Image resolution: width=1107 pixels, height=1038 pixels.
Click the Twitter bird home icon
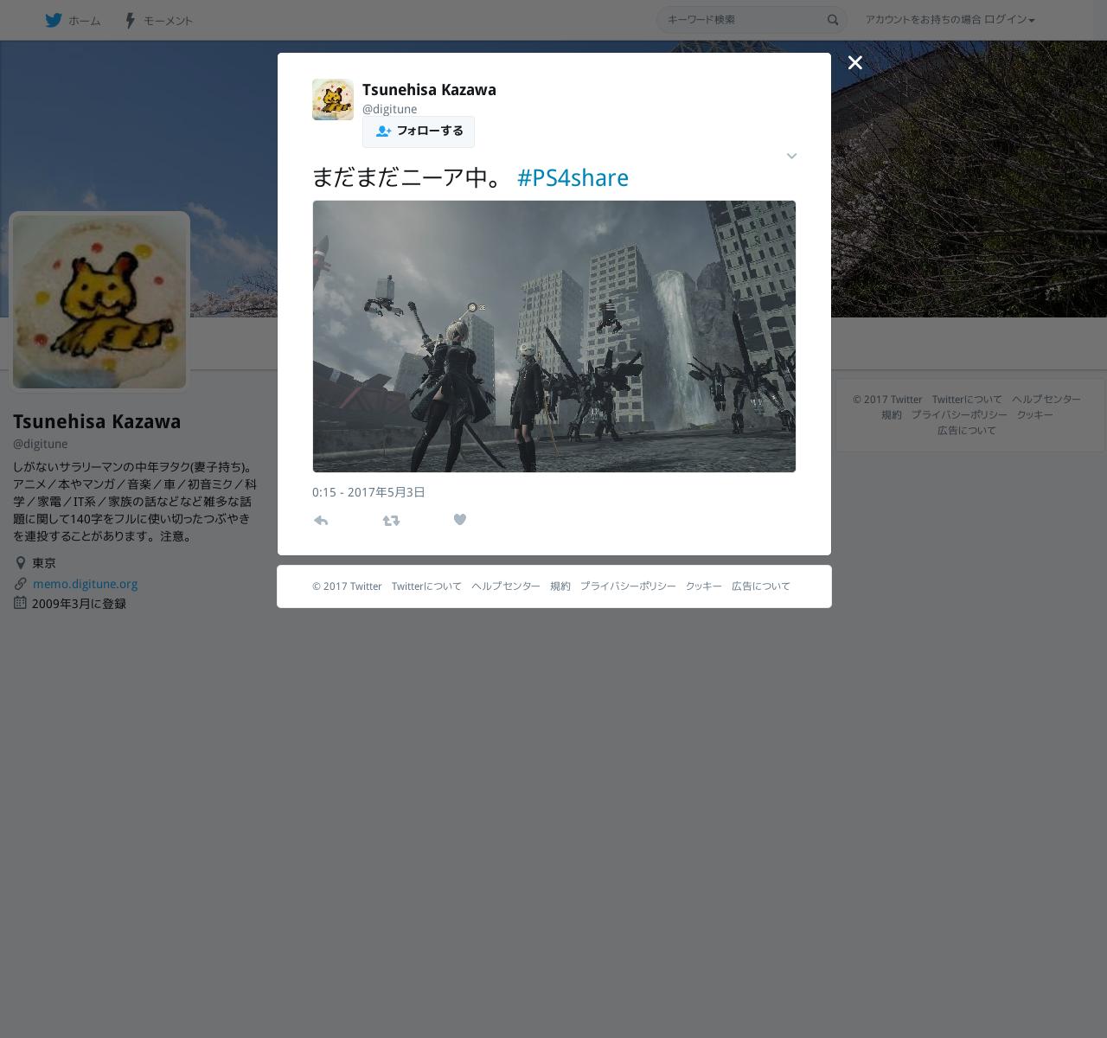54,20
